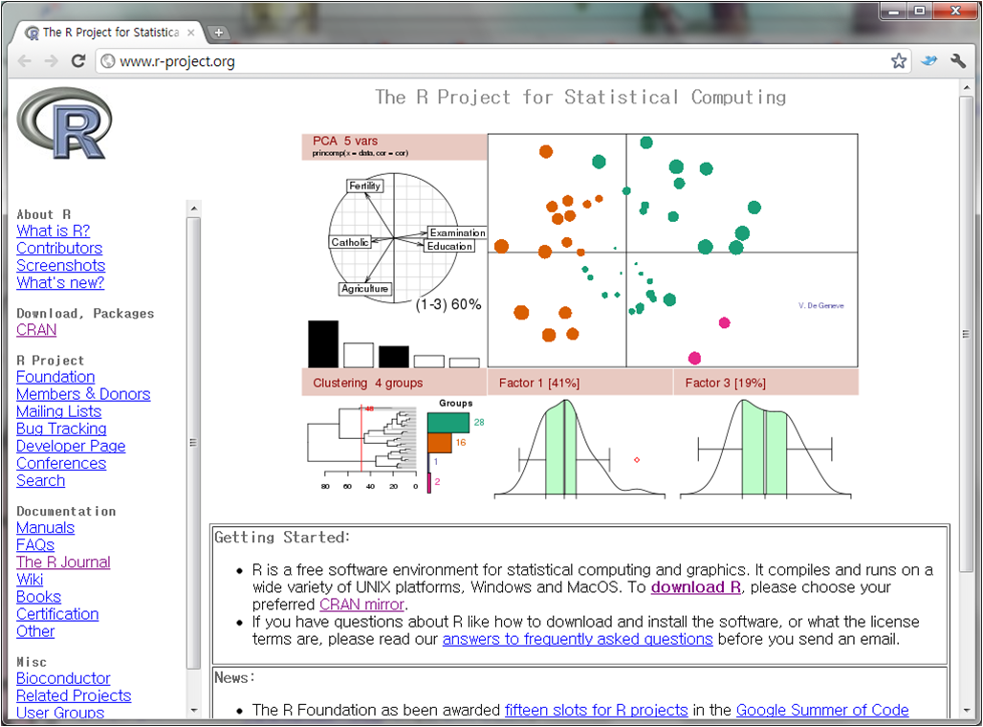The width and height of the screenshot is (983, 727).
Task: Open the What is R? link
Action: click(54, 231)
